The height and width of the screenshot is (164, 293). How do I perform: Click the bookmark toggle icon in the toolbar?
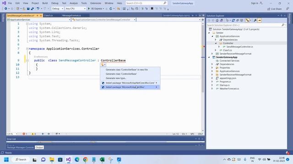pyautogui.click(x=152, y=9)
